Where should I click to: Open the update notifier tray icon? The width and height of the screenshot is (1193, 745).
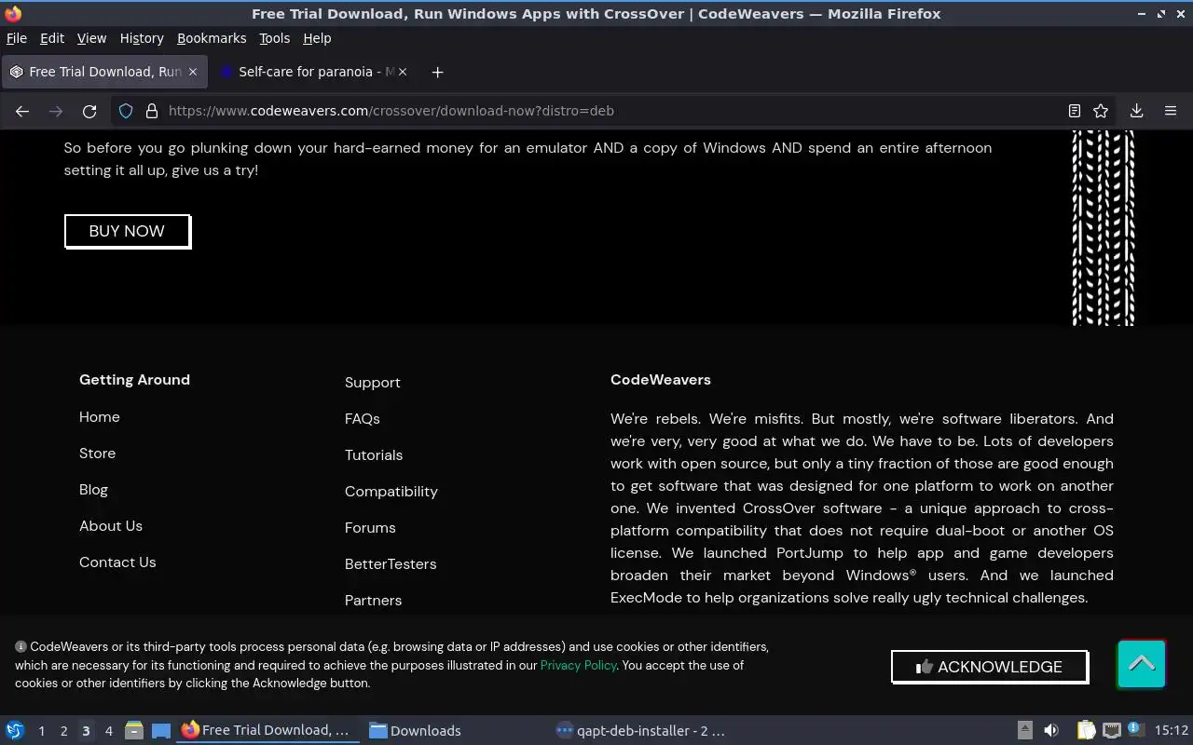(x=1135, y=730)
